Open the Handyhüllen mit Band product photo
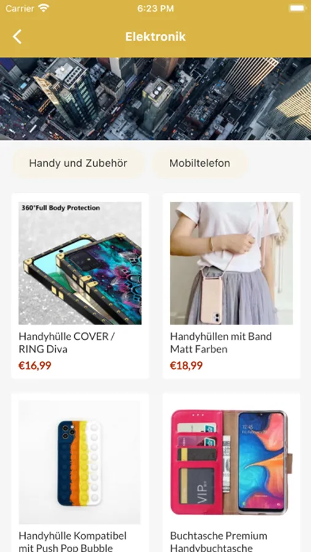 pyautogui.click(x=231, y=263)
